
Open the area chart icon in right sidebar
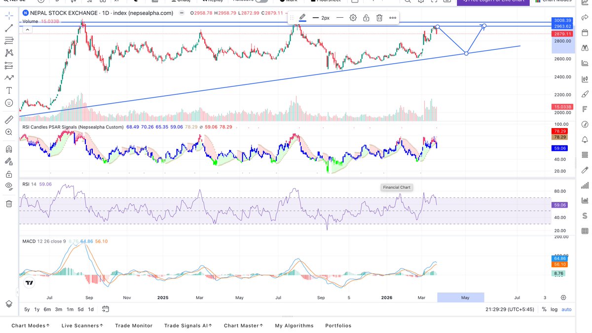(585, 63)
